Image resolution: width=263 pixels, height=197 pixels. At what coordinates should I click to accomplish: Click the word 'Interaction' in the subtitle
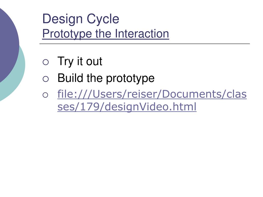142,34
